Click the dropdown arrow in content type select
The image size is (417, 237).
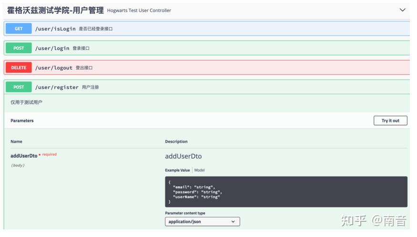point(233,222)
